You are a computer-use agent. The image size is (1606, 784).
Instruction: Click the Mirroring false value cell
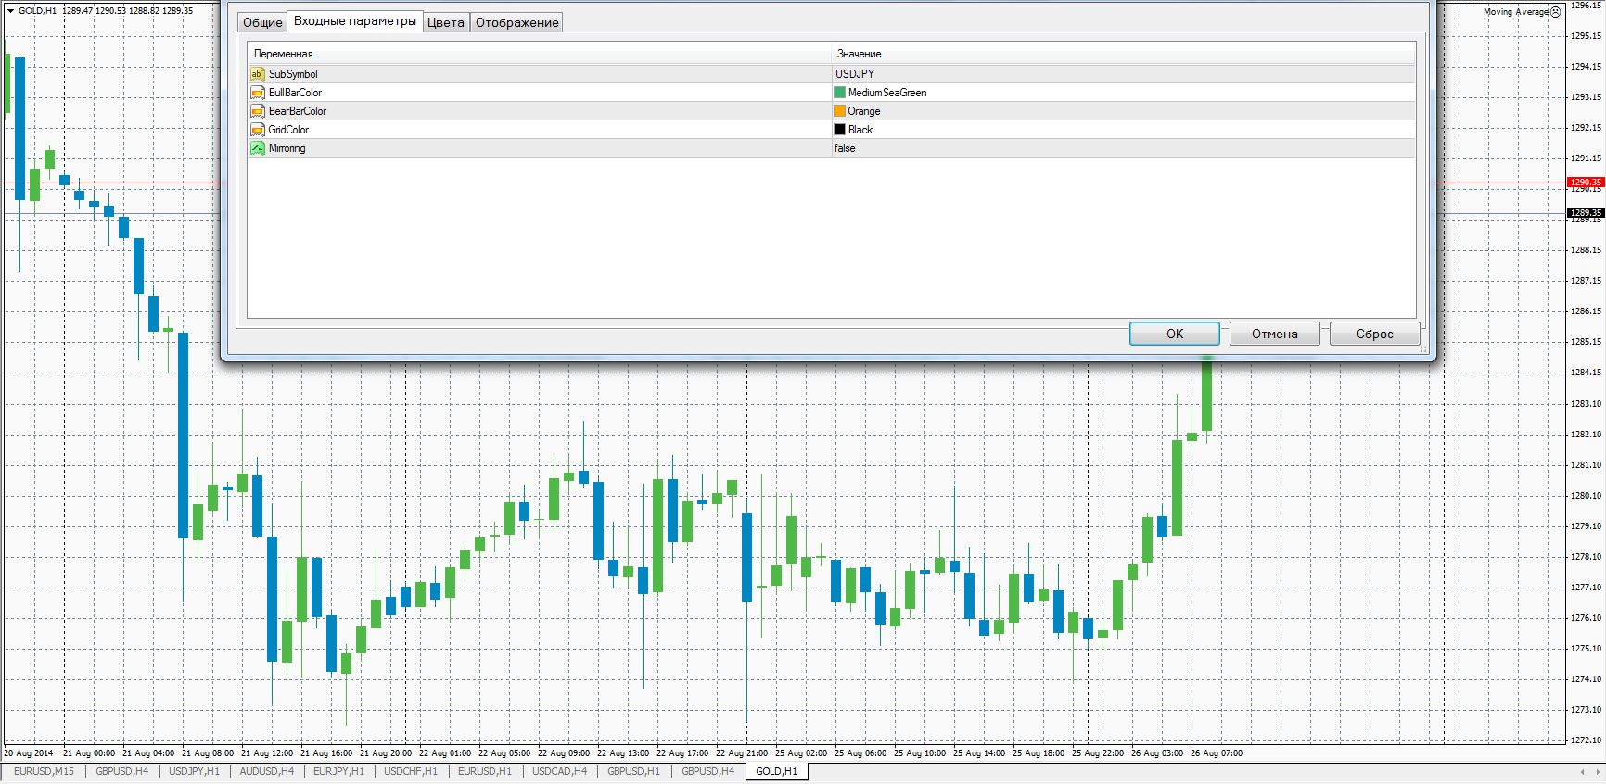[1123, 148]
